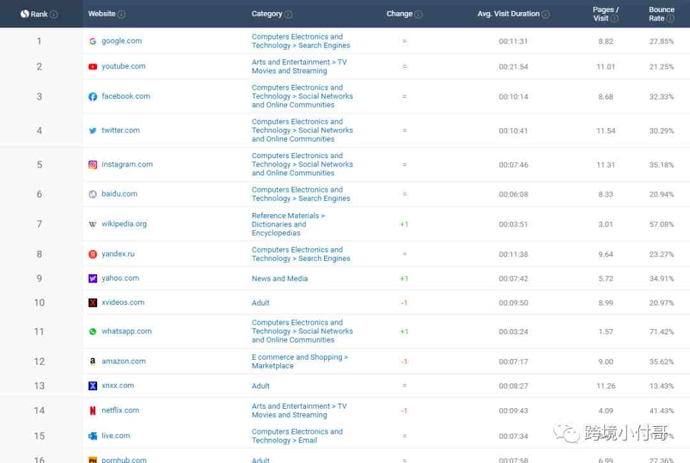Image resolution: width=690 pixels, height=463 pixels.
Task: Click the info icon beside Category header
Action: [288, 14]
